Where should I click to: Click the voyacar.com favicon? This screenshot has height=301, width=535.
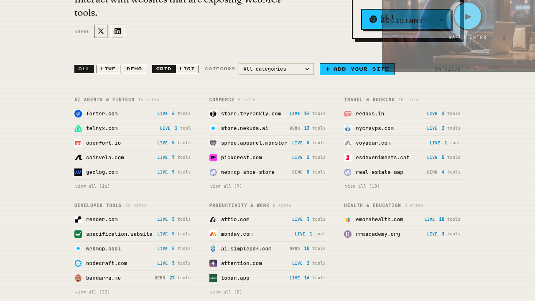348,143
